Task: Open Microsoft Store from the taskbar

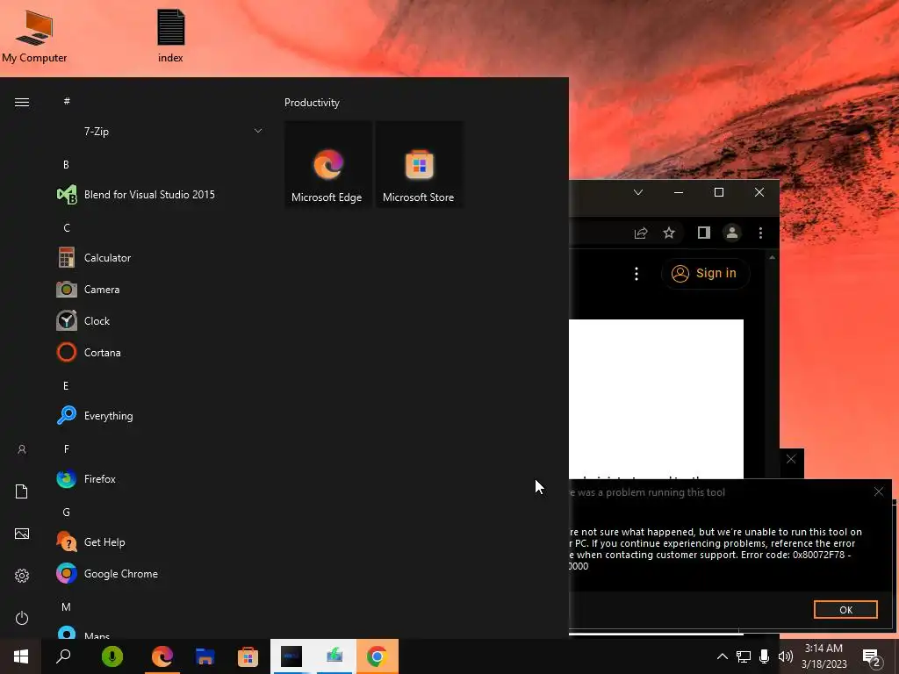Action: pos(248,656)
